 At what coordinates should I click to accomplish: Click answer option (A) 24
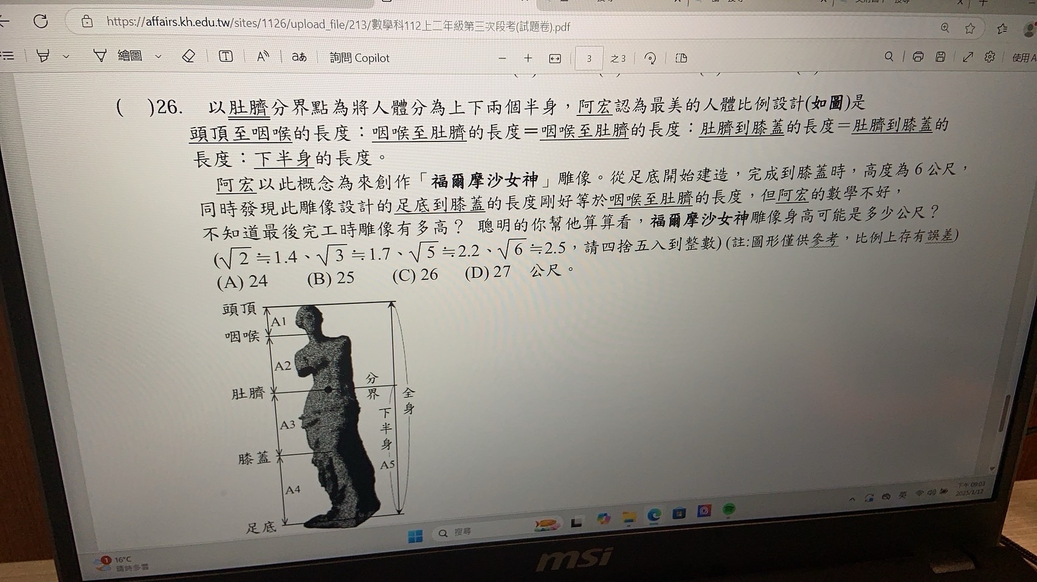[x=242, y=281]
